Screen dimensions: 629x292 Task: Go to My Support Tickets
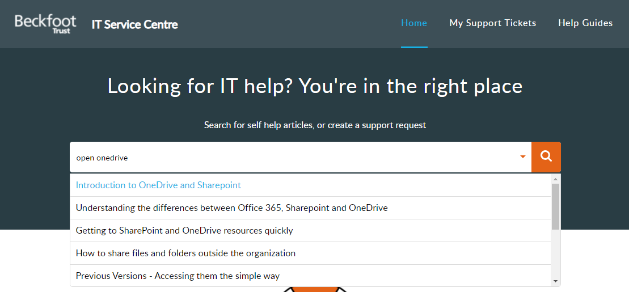pos(493,23)
